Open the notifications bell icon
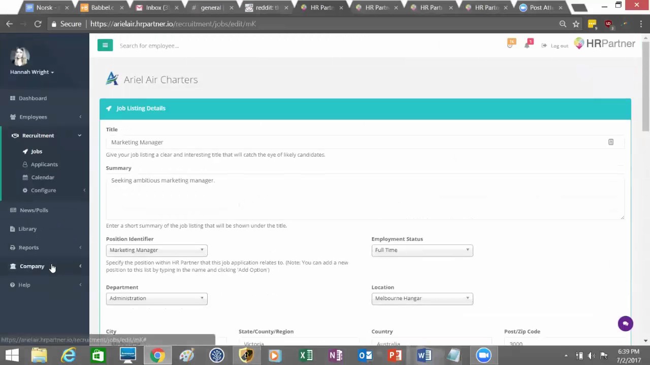Image resolution: width=650 pixels, height=365 pixels. click(528, 44)
